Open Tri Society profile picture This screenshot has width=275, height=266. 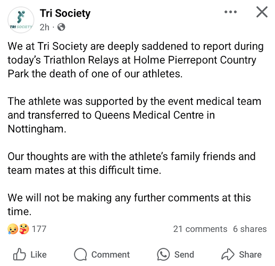click(x=21, y=20)
